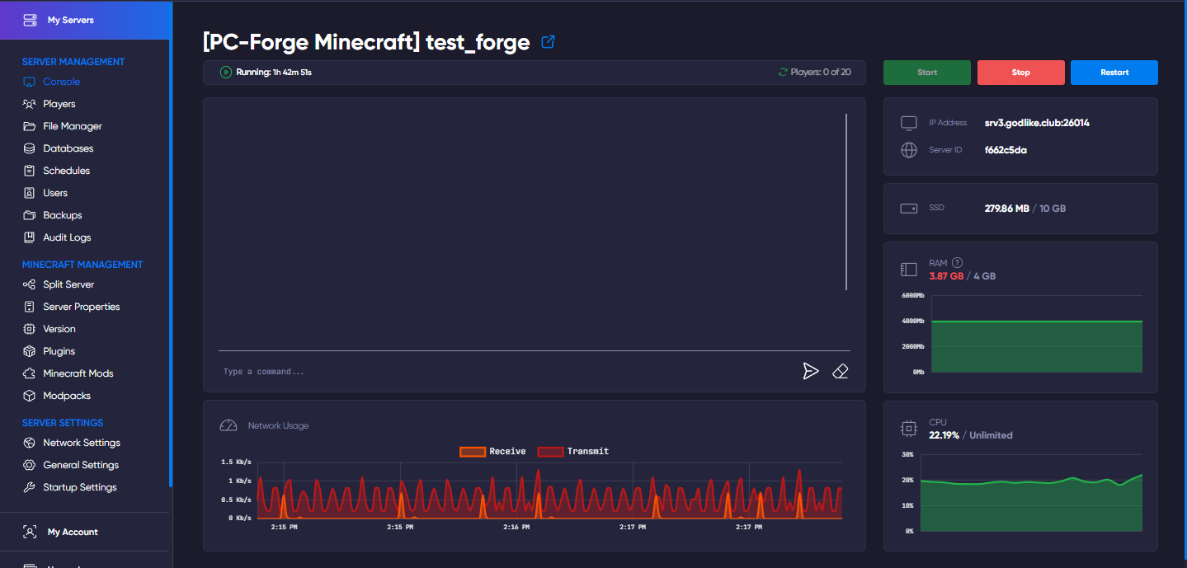Click the send command paper-plane icon
Viewport: 1187px width, 568px height.
811,371
